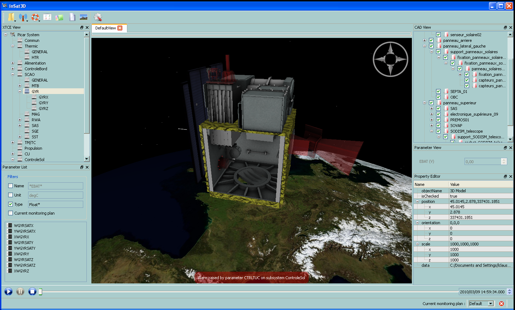This screenshot has width=515, height=310.
Task: Uncheck the SEPTA_01 visibility checkbox
Action: (438, 92)
